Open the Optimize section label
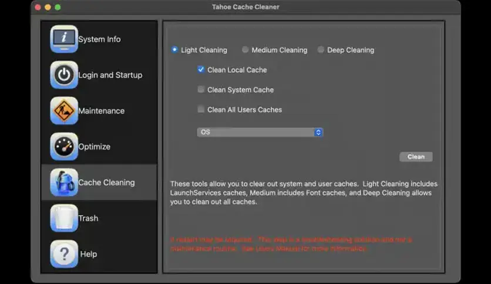 point(94,147)
